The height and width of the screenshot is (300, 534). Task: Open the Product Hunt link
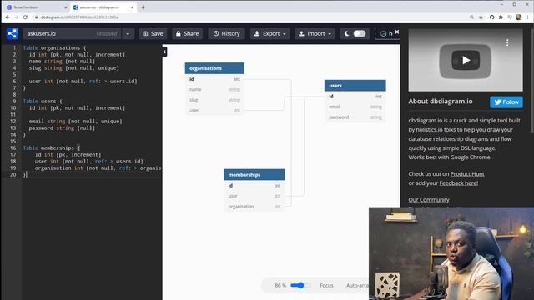click(x=467, y=174)
